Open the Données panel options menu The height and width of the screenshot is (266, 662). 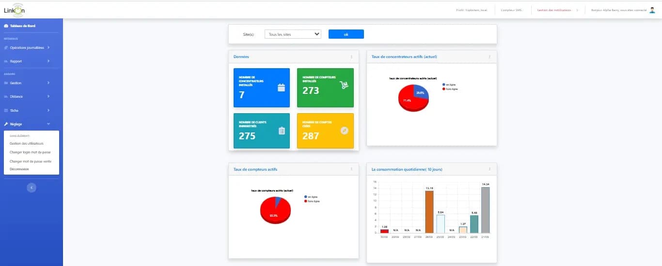coord(351,57)
